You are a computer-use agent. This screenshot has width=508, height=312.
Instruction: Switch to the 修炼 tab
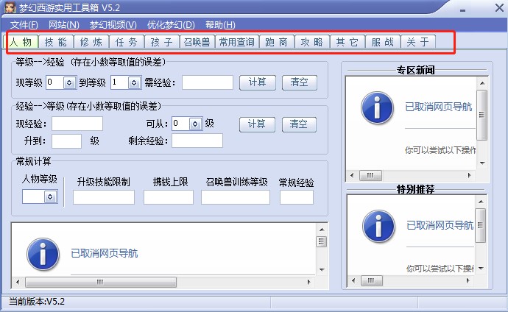tap(91, 42)
